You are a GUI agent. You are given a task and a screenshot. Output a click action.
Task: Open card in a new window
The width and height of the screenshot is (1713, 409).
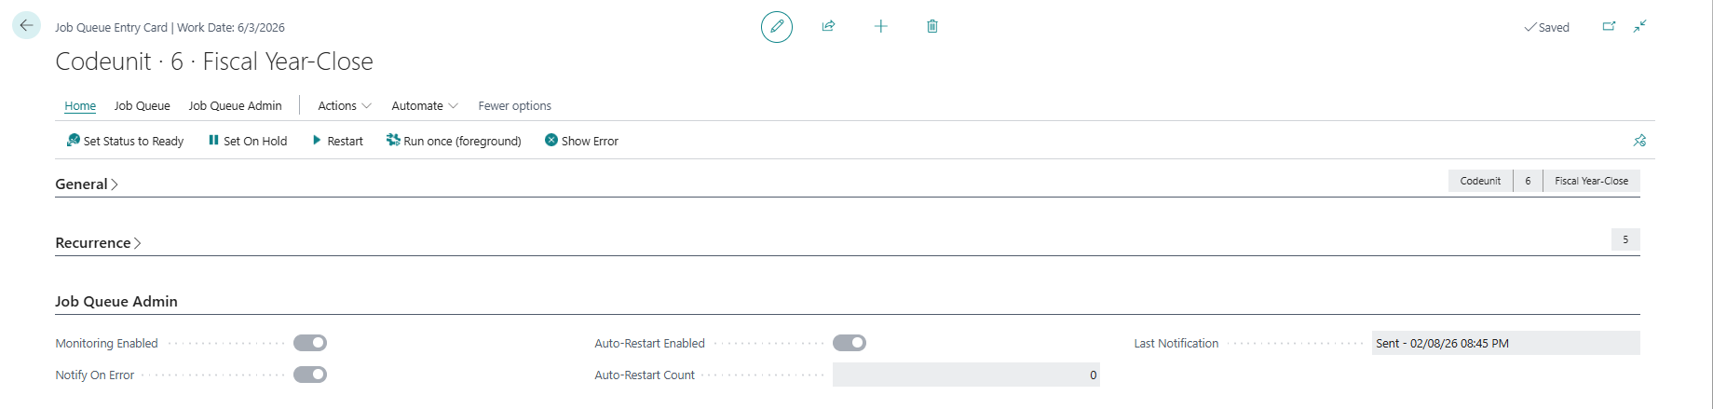click(1609, 27)
